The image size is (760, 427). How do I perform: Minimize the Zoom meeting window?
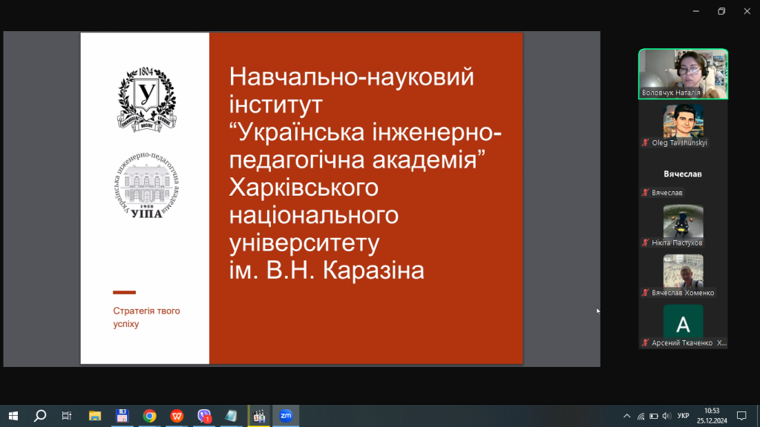click(696, 11)
